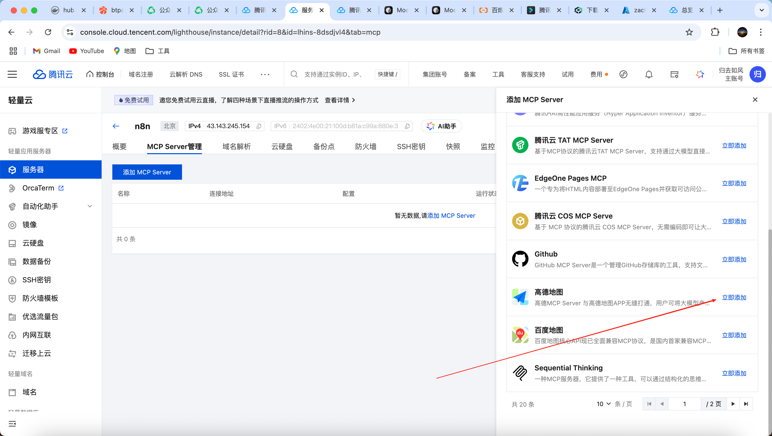Open 云解析 DNS in the top navigation
The width and height of the screenshot is (772, 436).
point(186,74)
